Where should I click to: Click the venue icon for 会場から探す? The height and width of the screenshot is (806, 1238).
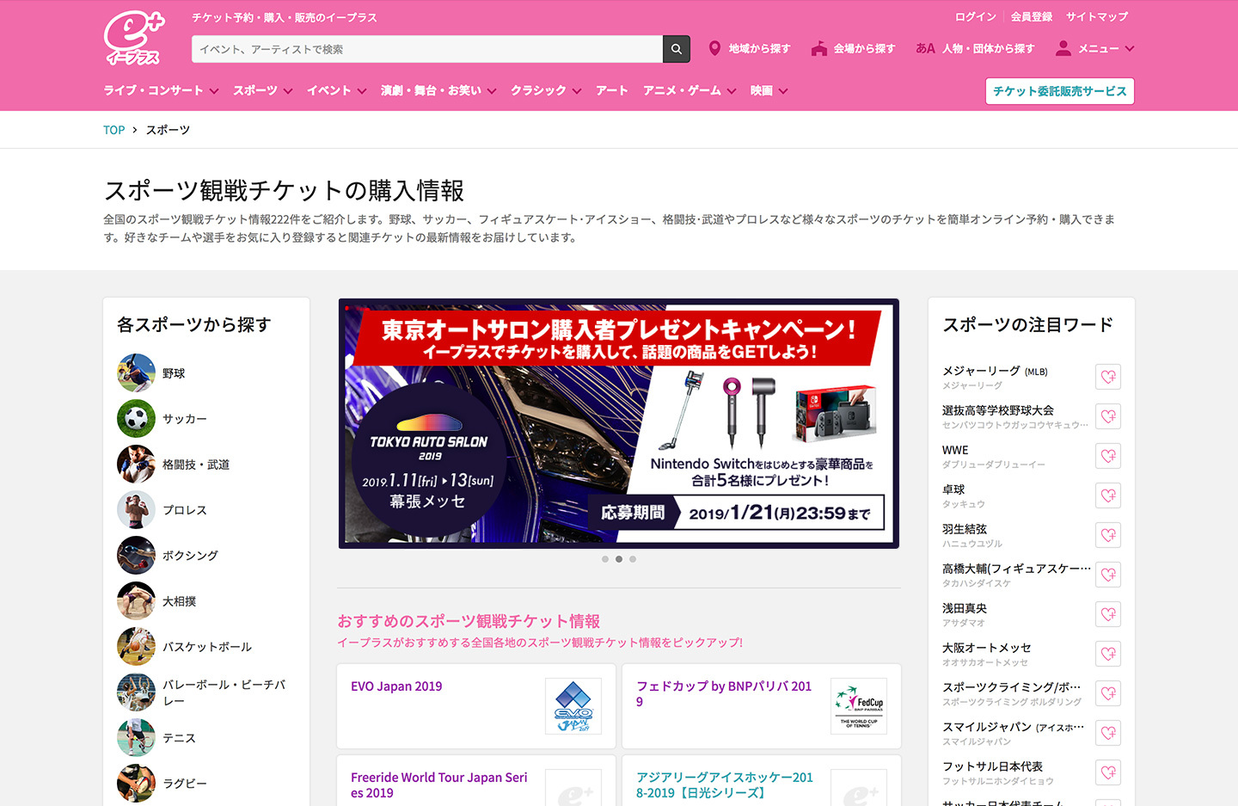point(819,49)
